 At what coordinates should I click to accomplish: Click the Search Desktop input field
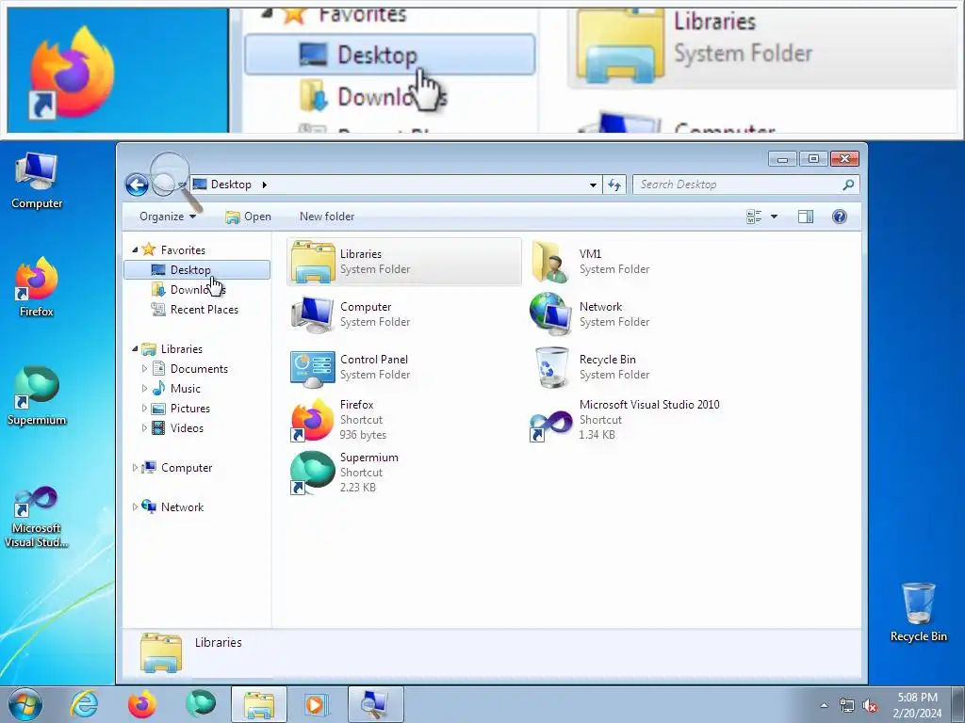739,185
